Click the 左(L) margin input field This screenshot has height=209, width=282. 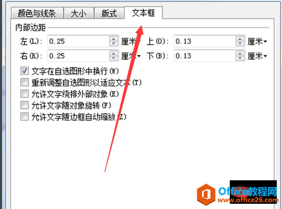[x=78, y=41]
